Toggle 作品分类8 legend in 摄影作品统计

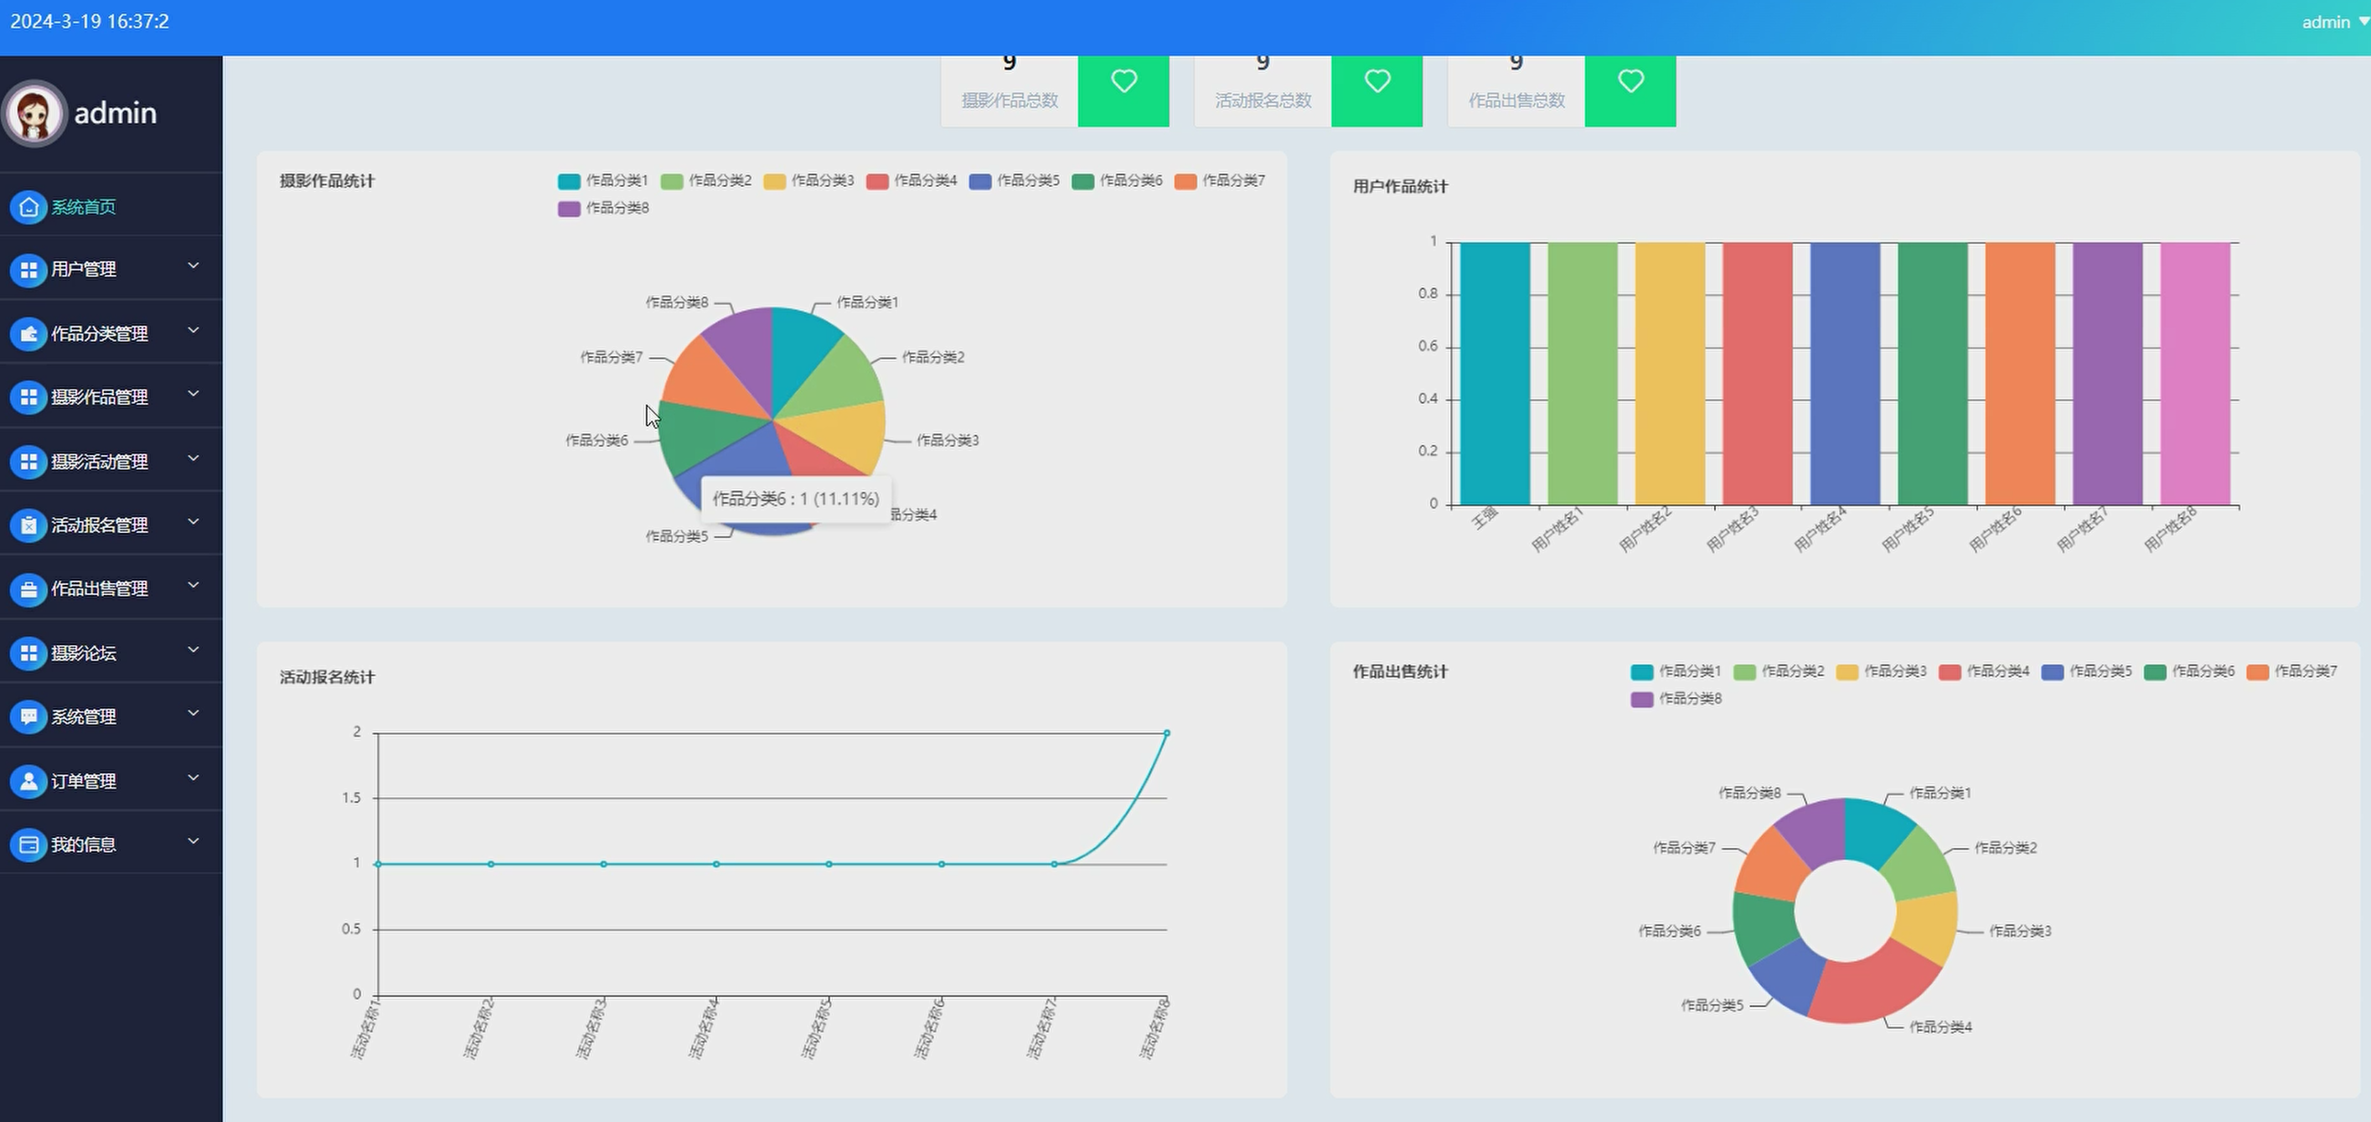click(x=603, y=208)
